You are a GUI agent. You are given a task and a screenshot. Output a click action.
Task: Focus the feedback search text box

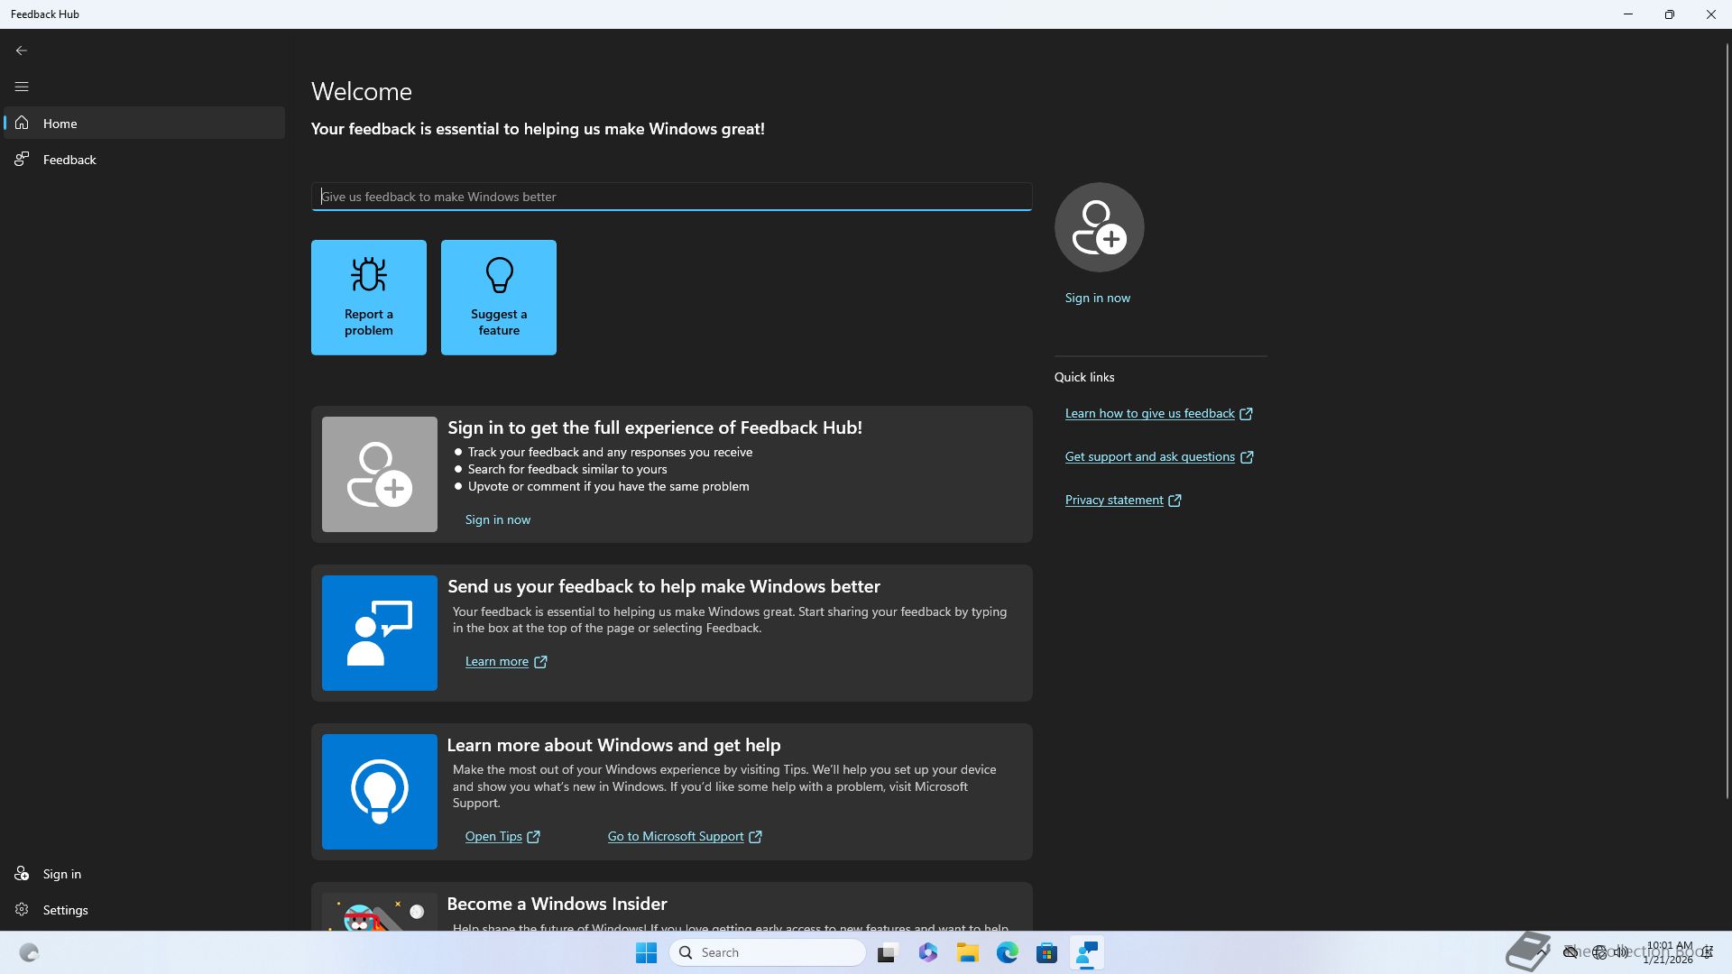point(671,197)
